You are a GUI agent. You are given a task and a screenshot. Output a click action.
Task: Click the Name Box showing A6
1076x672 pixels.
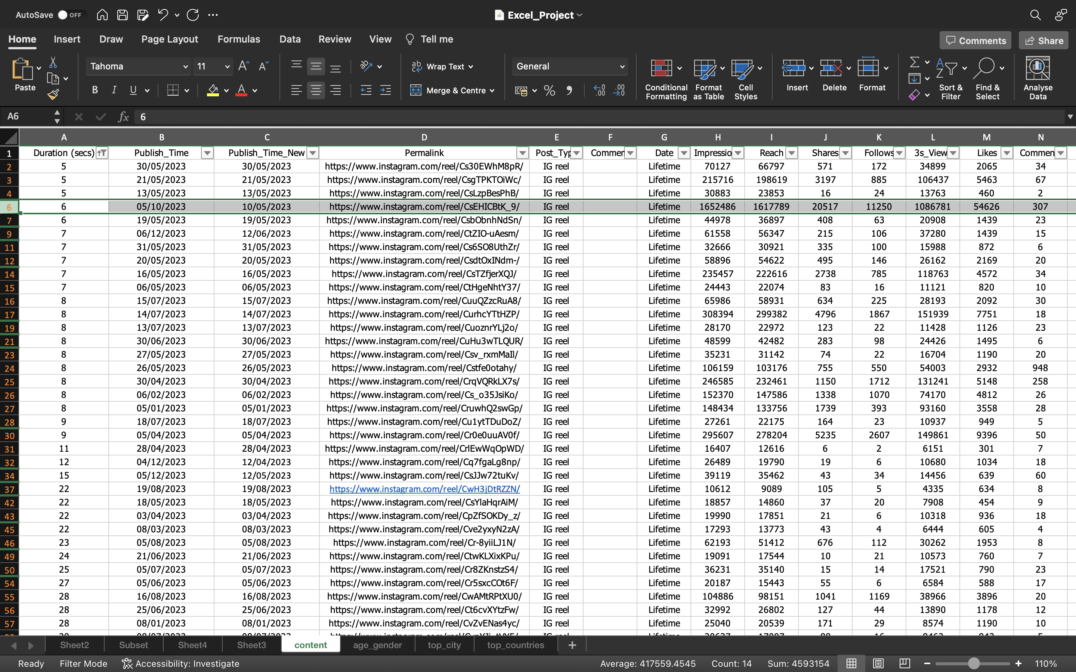28,116
